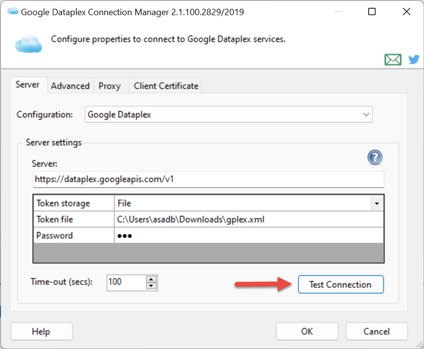The width and height of the screenshot is (424, 349).
Task: Click the large cloud logo in header
Action: tap(28, 44)
